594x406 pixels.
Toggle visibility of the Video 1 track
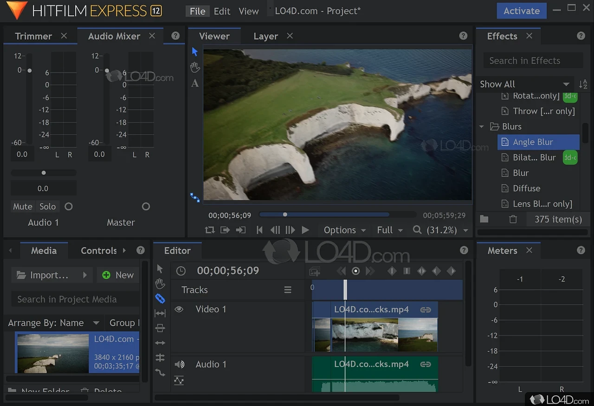point(179,309)
